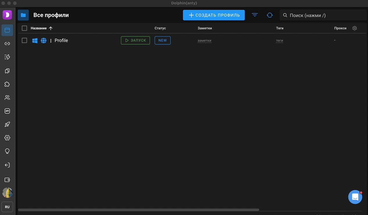The width and height of the screenshot is (368, 215).
Task: Click Создать профиль button
Action: pyautogui.click(x=214, y=15)
